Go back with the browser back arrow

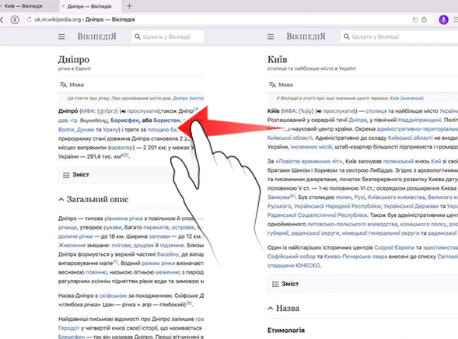click(2, 19)
